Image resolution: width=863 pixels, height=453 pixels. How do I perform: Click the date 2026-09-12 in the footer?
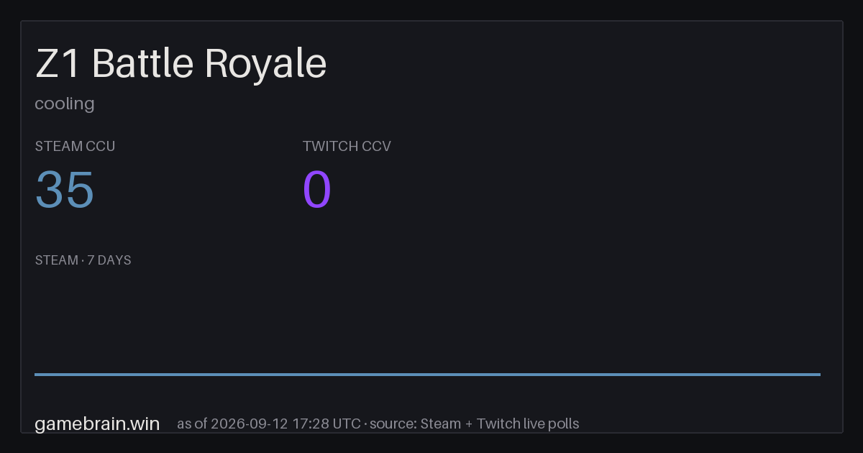coord(250,424)
